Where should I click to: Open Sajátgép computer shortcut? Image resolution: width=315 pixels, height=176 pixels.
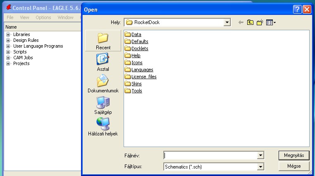(103, 105)
